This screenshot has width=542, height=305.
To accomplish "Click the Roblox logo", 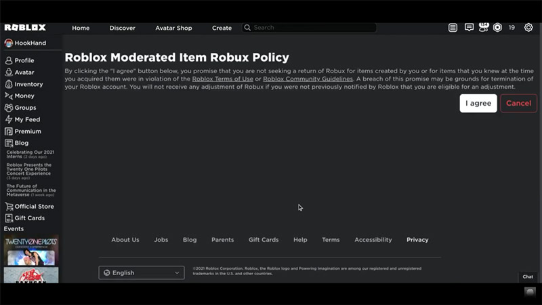I will click(25, 28).
